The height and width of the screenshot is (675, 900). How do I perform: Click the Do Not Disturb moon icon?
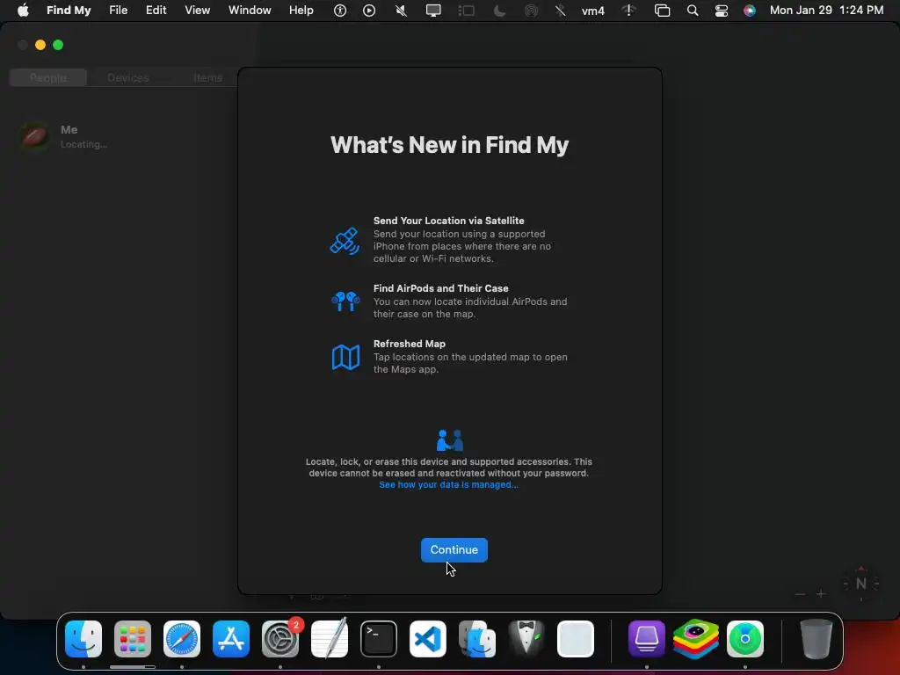point(499,11)
